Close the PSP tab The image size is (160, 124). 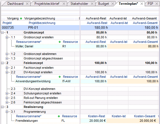point(157,4)
